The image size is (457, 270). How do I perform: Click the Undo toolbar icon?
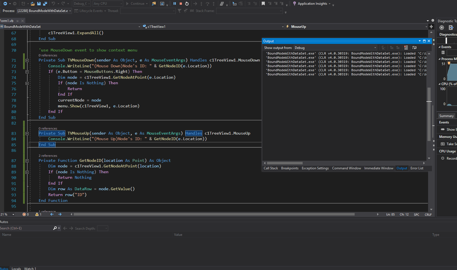(x=53, y=4)
